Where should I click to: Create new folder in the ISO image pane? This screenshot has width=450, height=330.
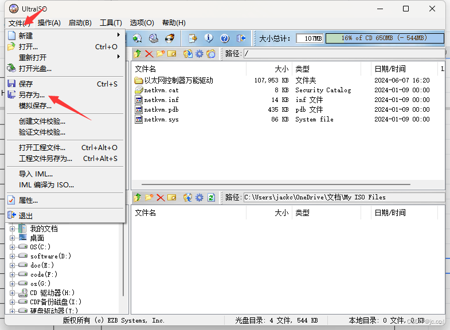click(161, 54)
